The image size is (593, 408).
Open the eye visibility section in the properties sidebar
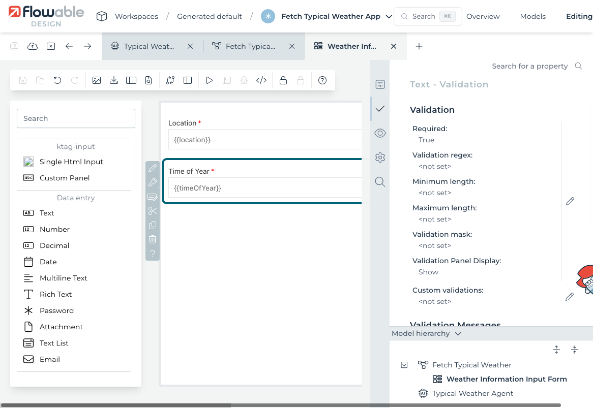point(380,133)
